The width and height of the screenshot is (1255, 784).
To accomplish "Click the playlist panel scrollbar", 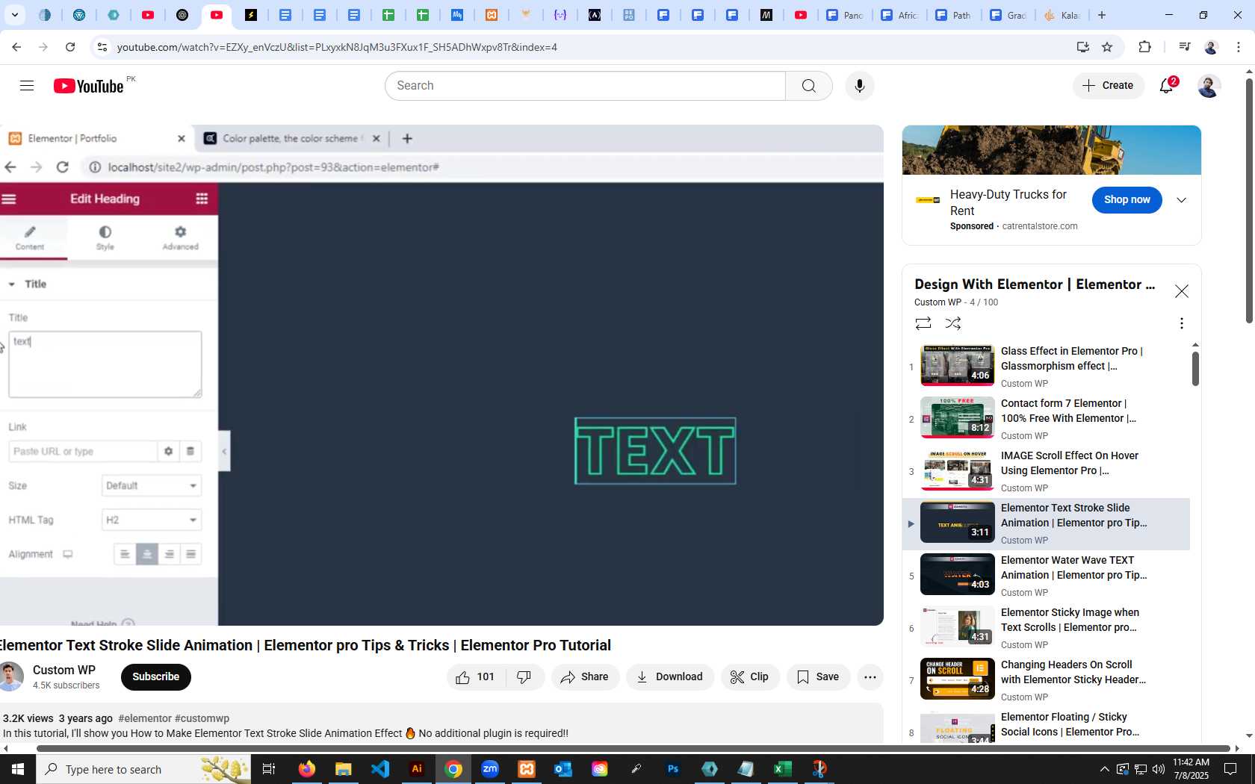I will pos(1195,369).
